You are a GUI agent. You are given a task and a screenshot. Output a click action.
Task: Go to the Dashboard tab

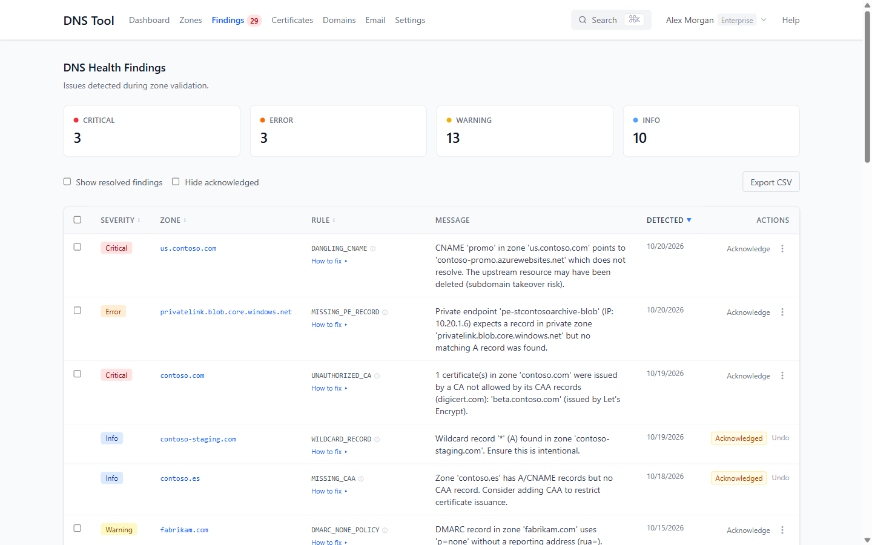pyautogui.click(x=149, y=20)
